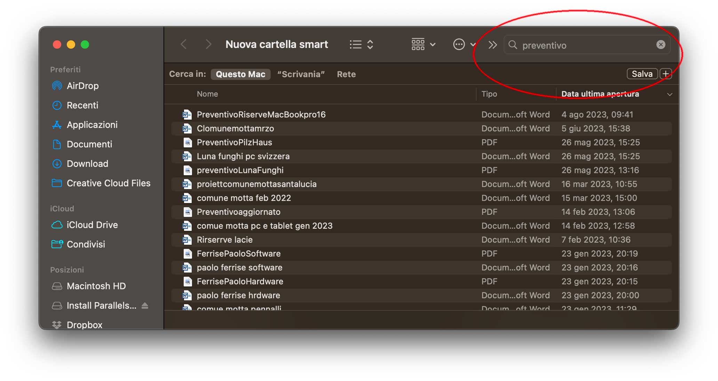Image resolution: width=718 pixels, height=381 pixels.
Task: Open the PreventivoPilzHaus PDF
Action: click(x=234, y=142)
